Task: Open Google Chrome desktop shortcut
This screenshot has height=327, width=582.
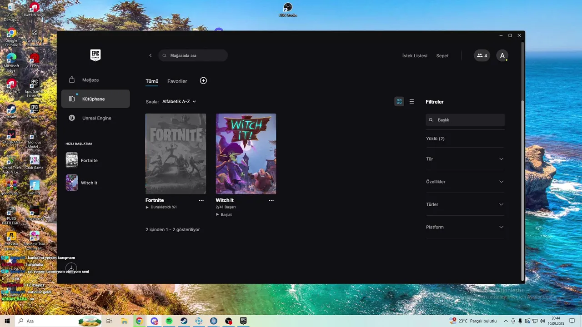Action: [11, 37]
